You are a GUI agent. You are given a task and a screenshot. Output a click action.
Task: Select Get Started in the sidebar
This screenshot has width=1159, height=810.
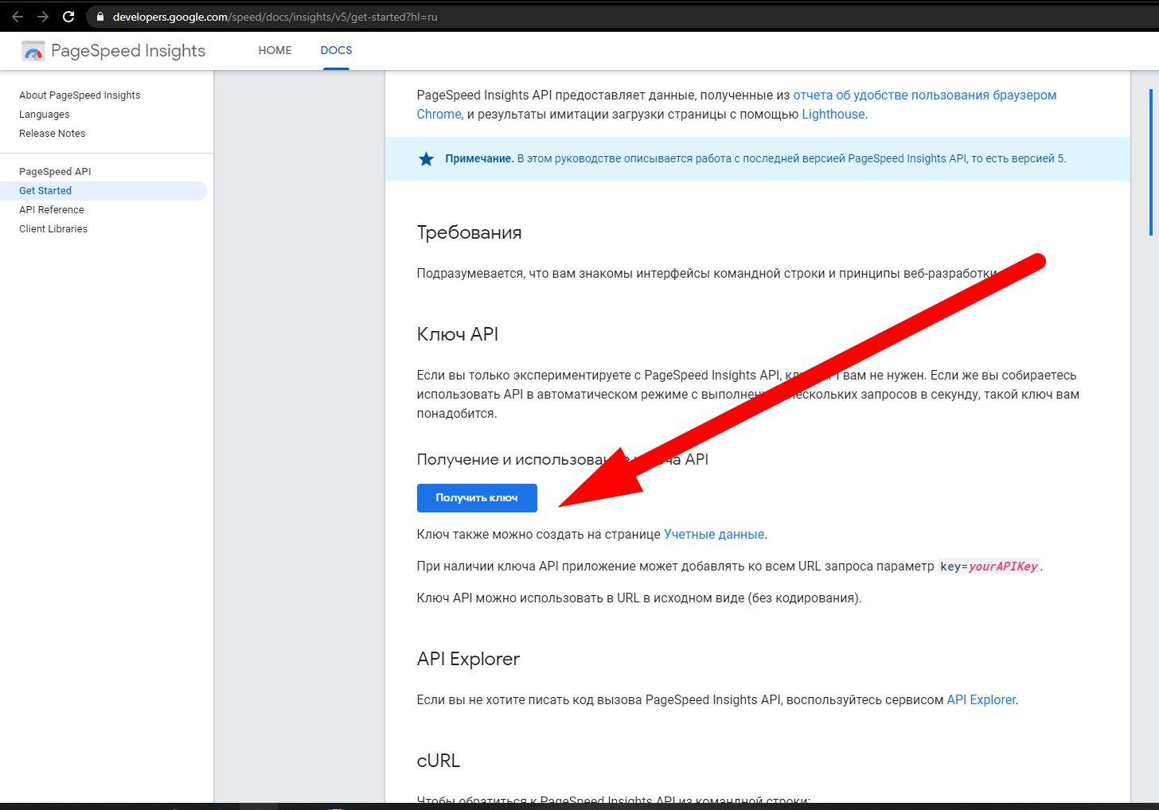103,191
